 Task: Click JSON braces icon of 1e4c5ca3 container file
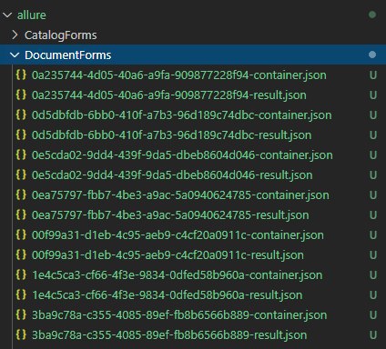coord(21,274)
